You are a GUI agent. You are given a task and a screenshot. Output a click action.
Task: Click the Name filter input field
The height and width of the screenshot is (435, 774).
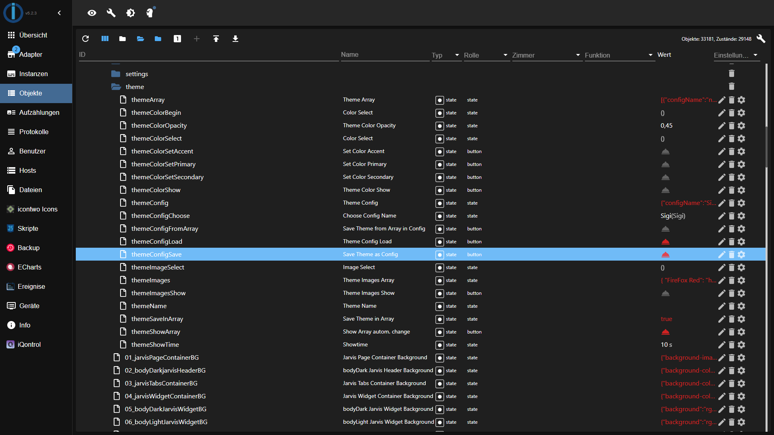[x=385, y=55]
